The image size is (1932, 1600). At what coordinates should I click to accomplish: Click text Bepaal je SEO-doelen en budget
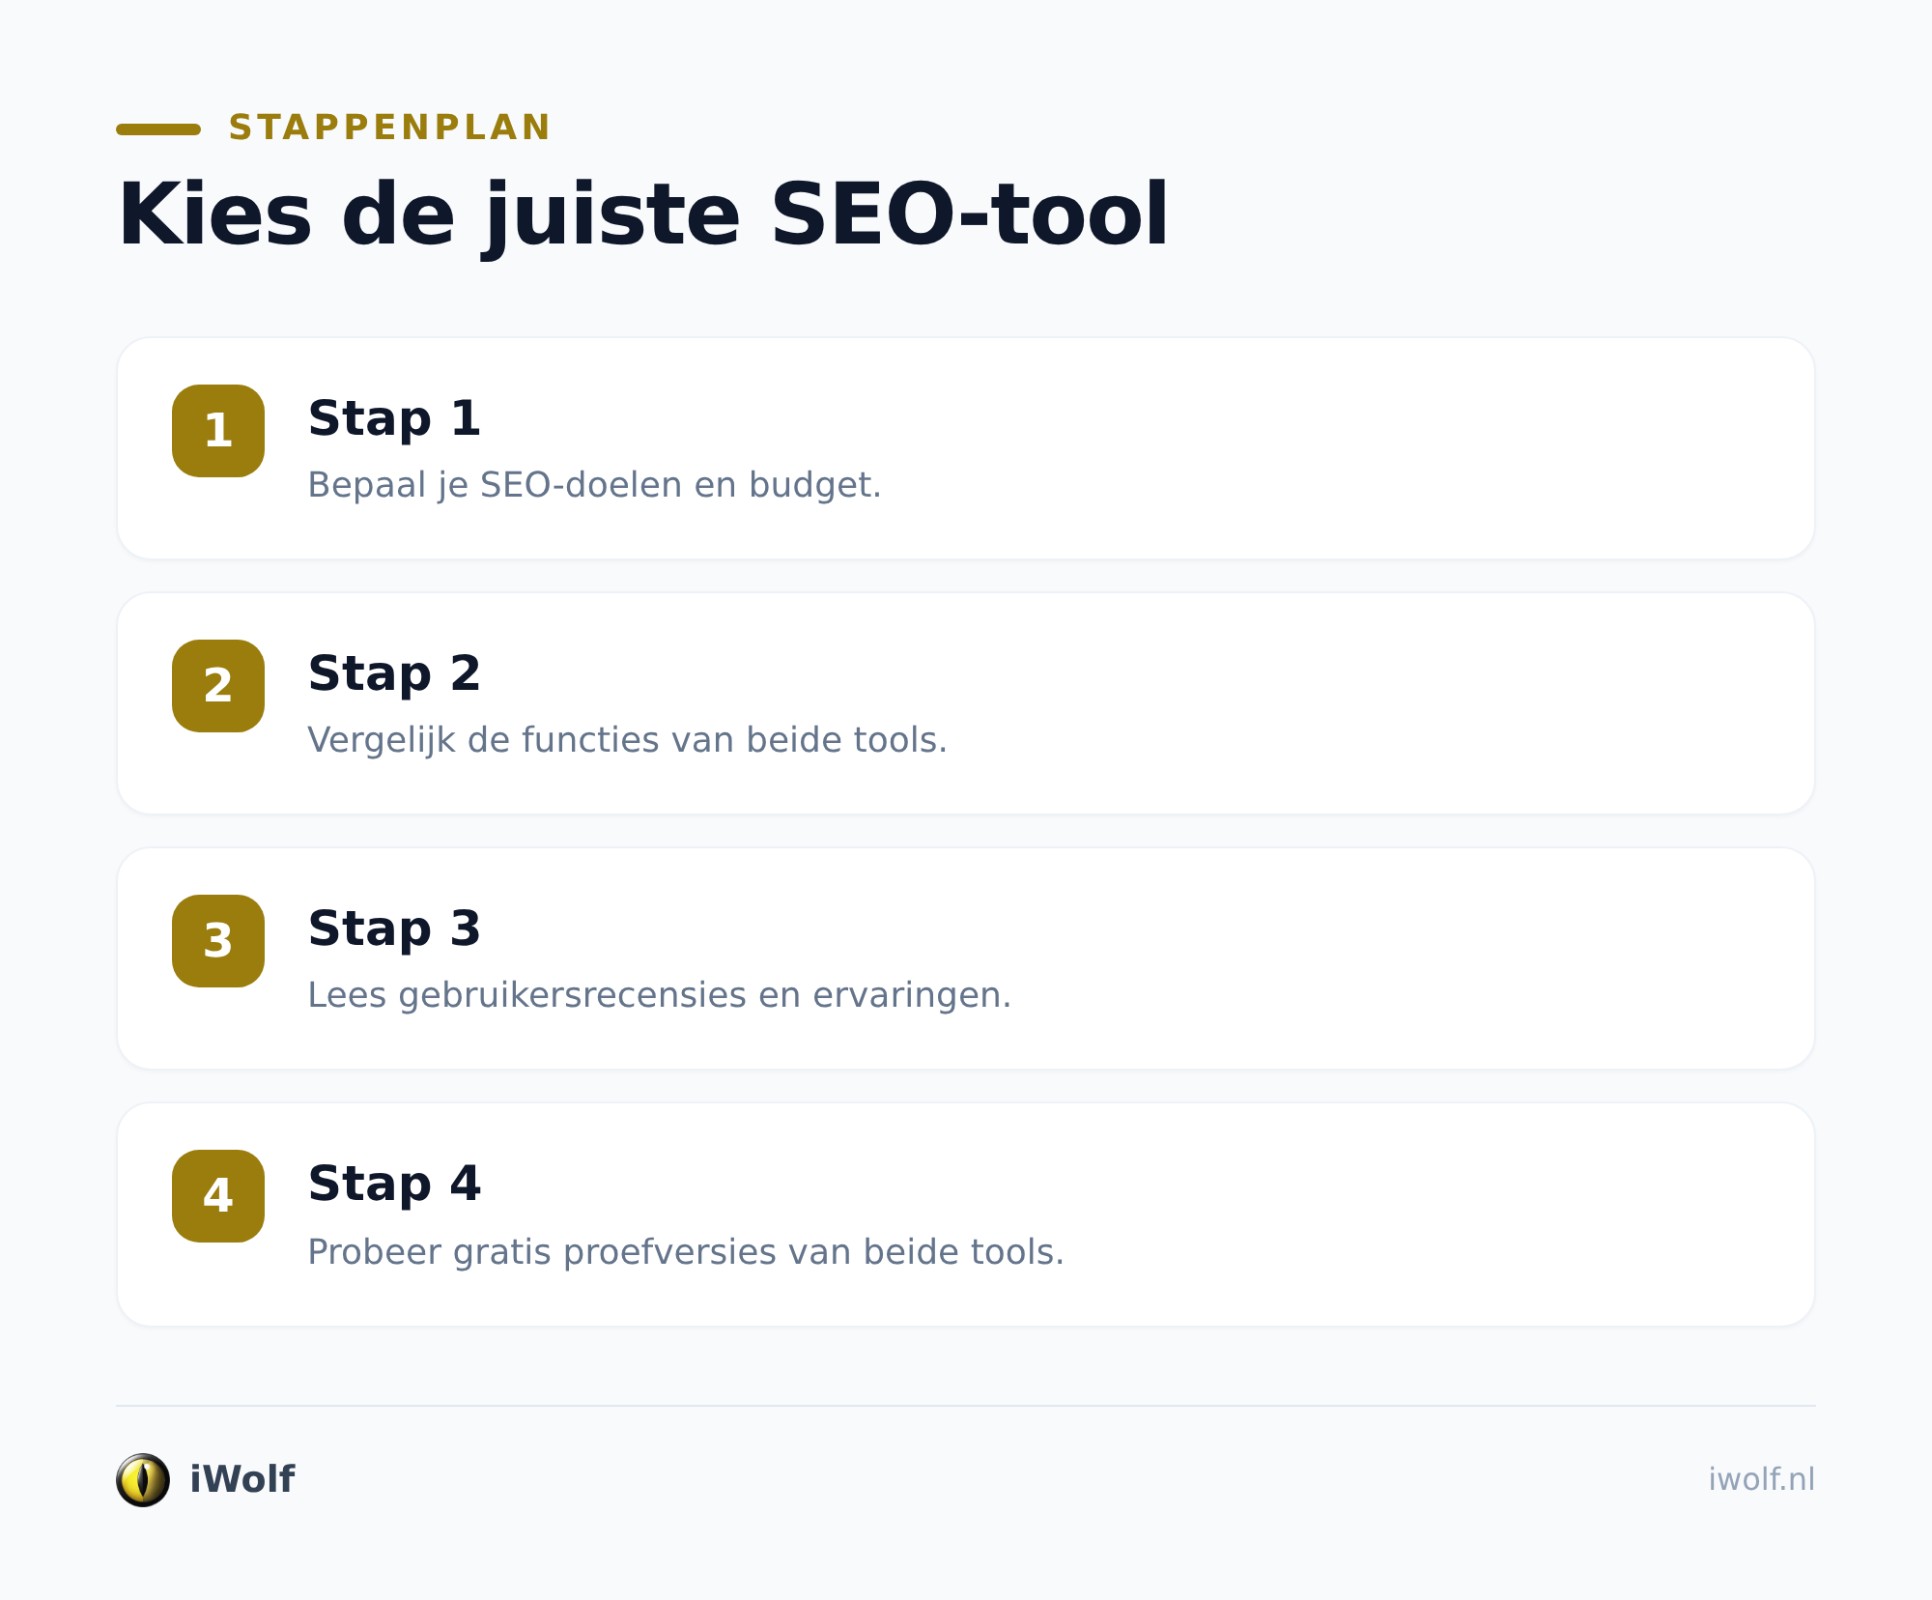coord(594,485)
